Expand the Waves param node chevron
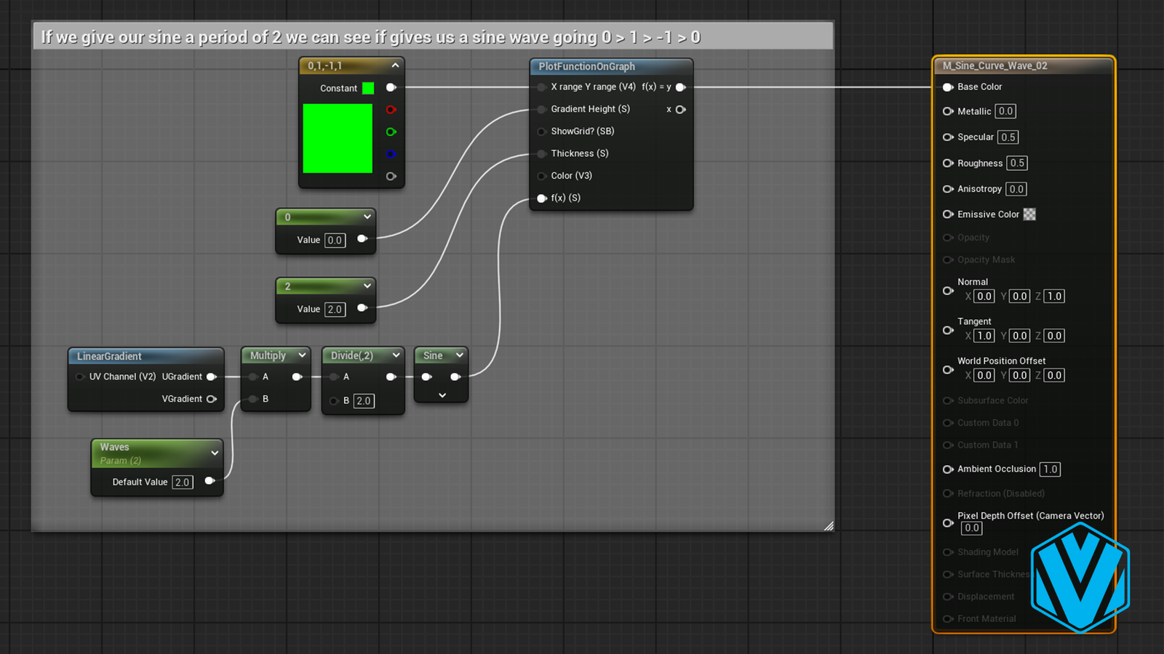Image resolution: width=1164 pixels, height=654 pixels. point(215,453)
